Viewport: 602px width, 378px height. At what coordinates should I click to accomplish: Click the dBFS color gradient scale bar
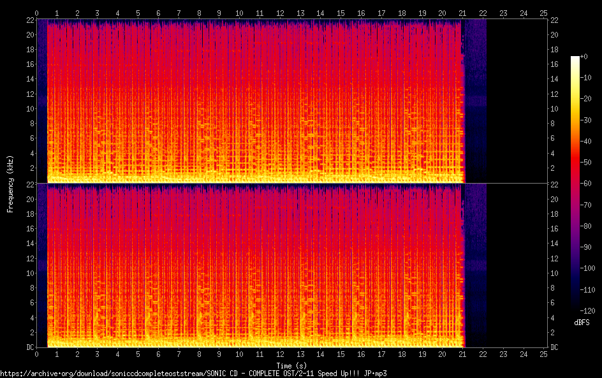pos(575,185)
